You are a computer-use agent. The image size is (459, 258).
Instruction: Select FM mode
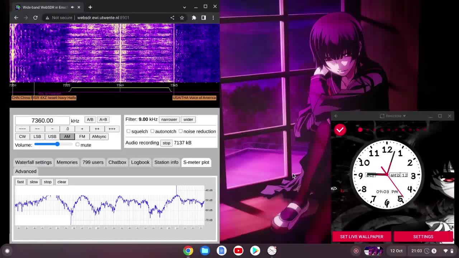82,137
